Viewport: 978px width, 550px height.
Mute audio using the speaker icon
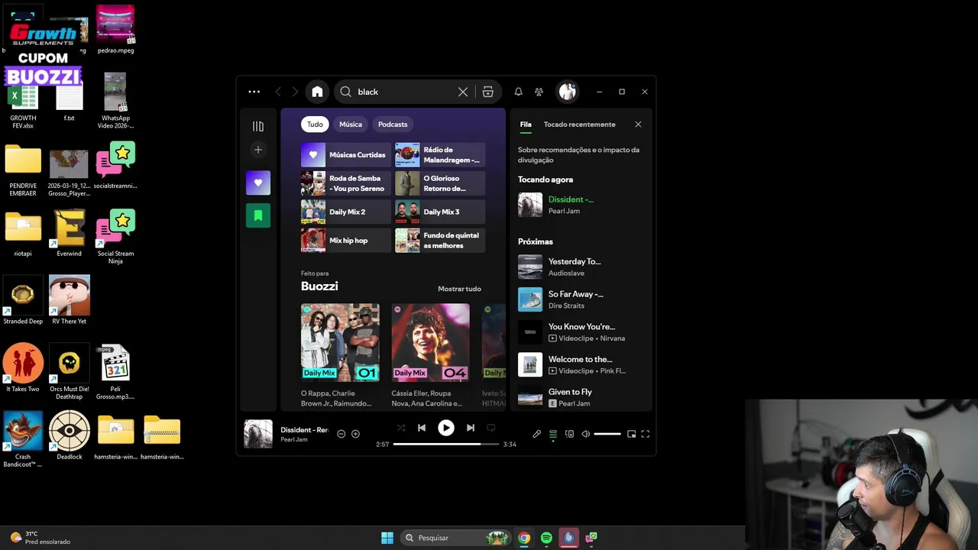point(586,434)
